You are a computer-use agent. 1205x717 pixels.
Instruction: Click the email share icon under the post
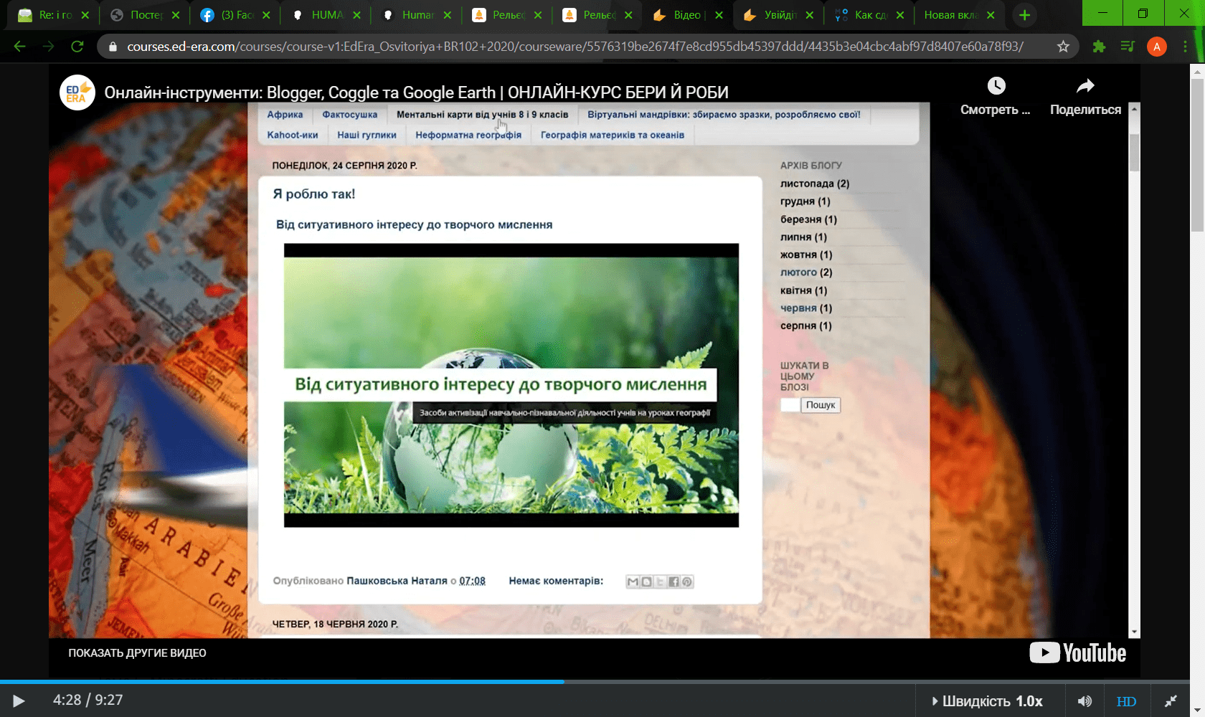633,581
